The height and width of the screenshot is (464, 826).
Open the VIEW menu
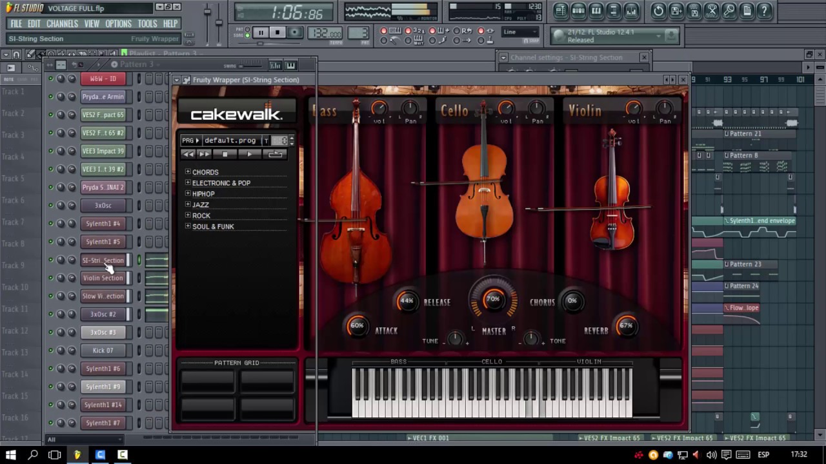point(92,24)
